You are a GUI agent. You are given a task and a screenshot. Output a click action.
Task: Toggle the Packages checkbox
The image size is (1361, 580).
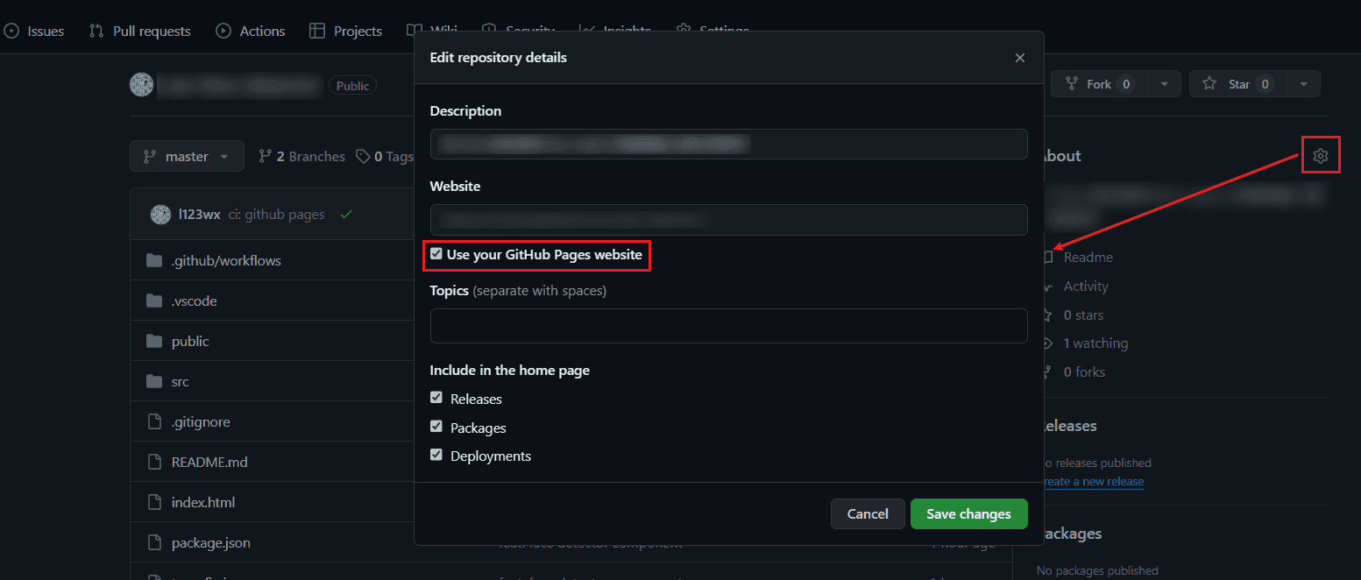(x=436, y=428)
